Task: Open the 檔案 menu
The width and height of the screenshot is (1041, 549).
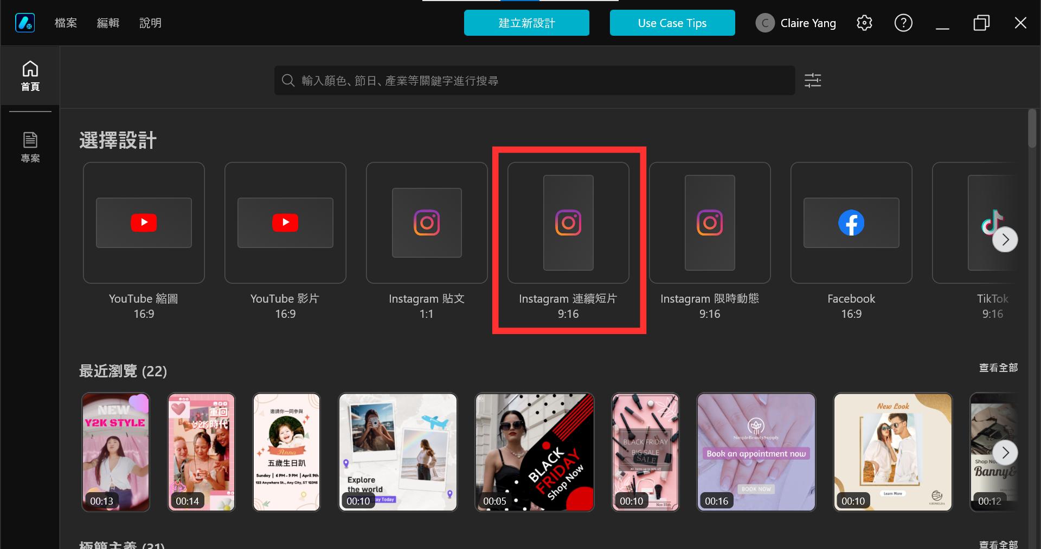Action: 66,23
